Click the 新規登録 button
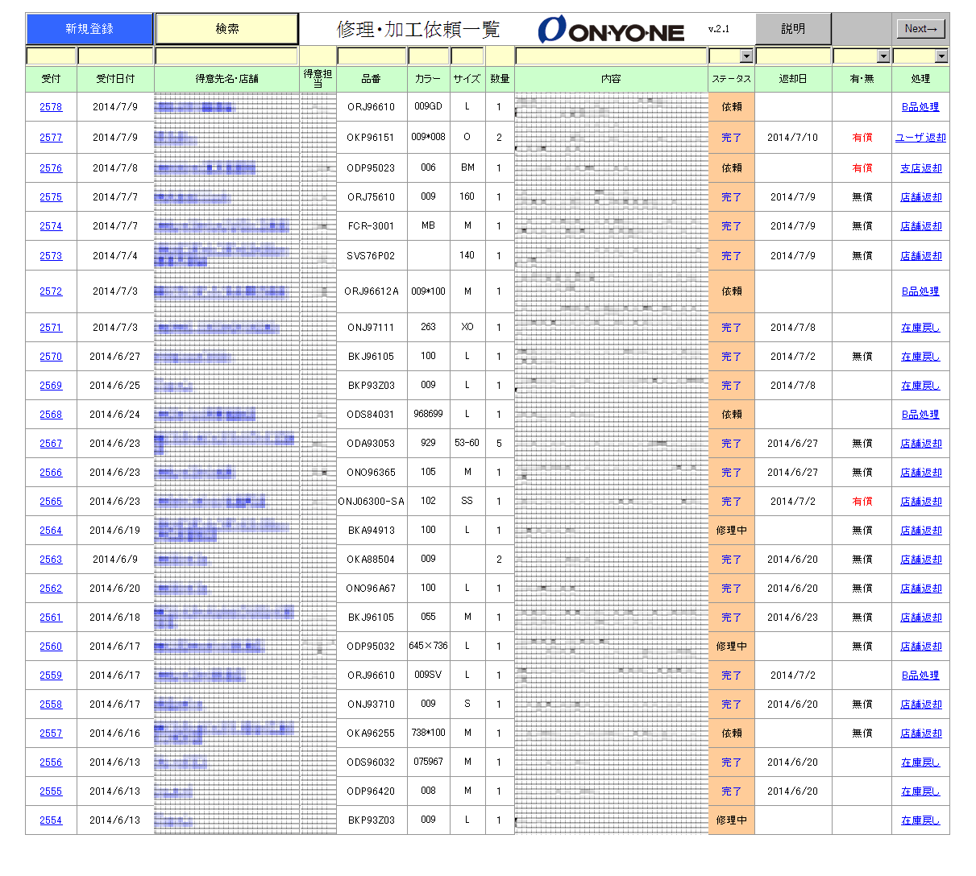Image resolution: width=976 pixels, height=876 pixels. 89,29
